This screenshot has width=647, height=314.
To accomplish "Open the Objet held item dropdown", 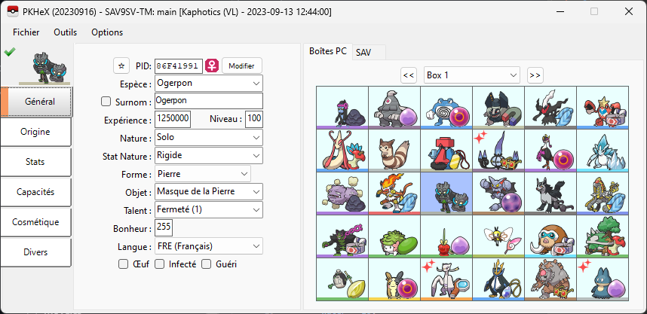I will click(209, 191).
